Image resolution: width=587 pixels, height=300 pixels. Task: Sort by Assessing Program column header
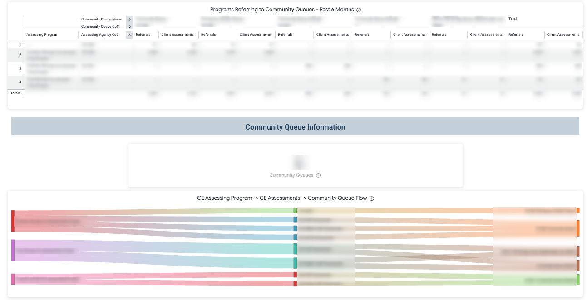click(42, 35)
